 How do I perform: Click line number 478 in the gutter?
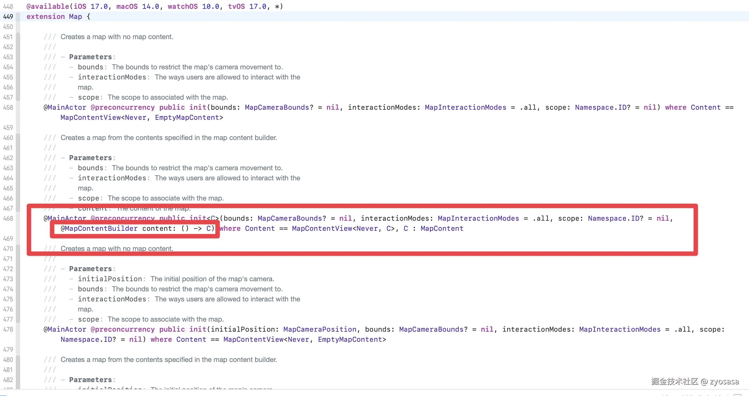click(x=8, y=329)
